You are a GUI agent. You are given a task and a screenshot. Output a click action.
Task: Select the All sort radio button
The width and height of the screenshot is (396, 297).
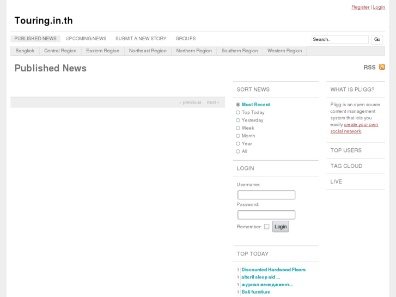pyautogui.click(x=238, y=151)
